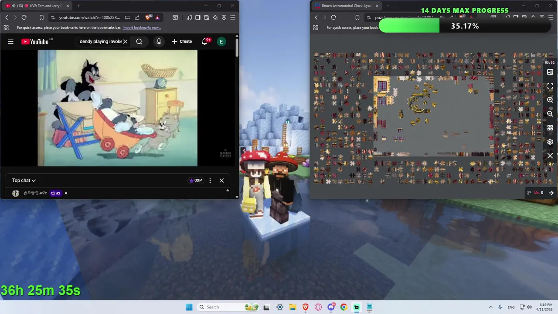Click the YouTube page vertical scrollbar
The width and height of the screenshot is (558, 314).
[x=237, y=47]
